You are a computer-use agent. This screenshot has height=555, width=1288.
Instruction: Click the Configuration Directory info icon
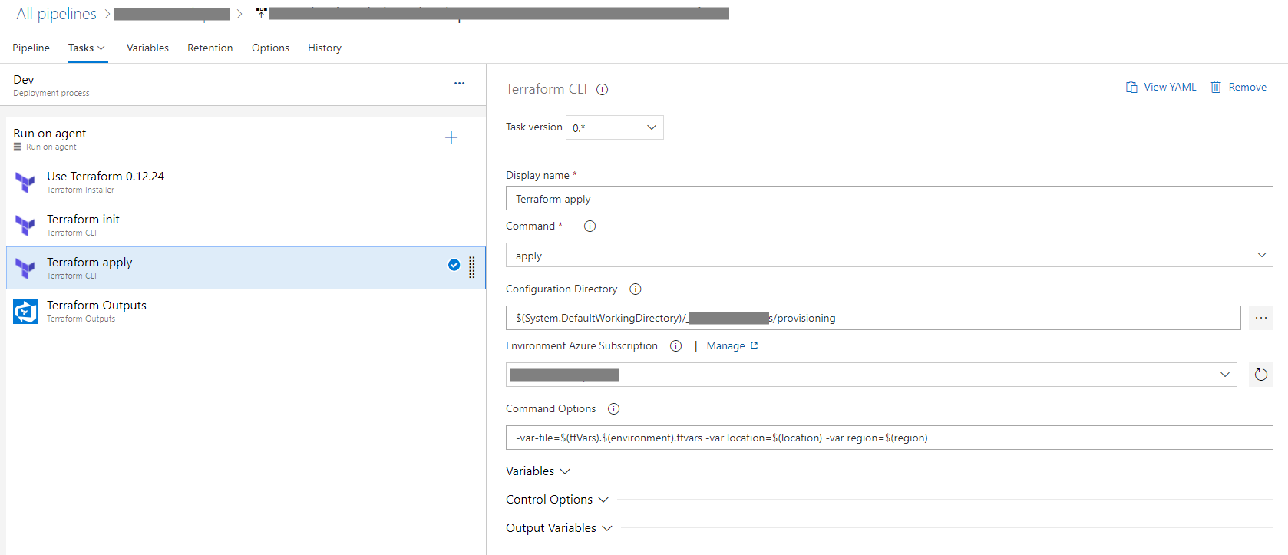(636, 289)
